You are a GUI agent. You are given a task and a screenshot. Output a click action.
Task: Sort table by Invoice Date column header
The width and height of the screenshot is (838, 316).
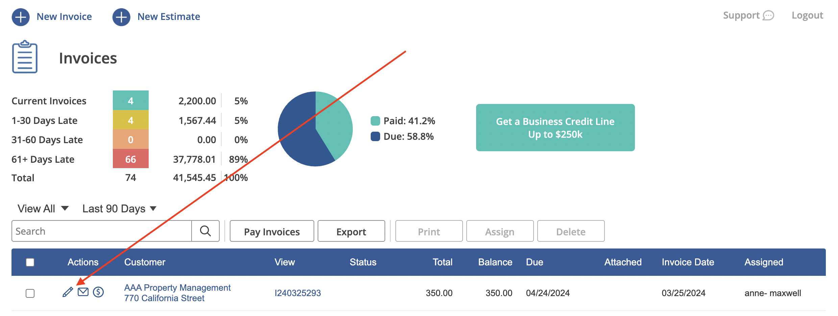688,262
